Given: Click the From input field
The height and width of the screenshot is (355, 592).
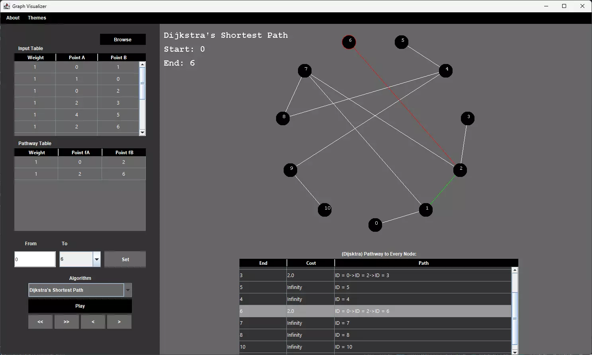Looking at the screenshot, I should coord(35,259).
